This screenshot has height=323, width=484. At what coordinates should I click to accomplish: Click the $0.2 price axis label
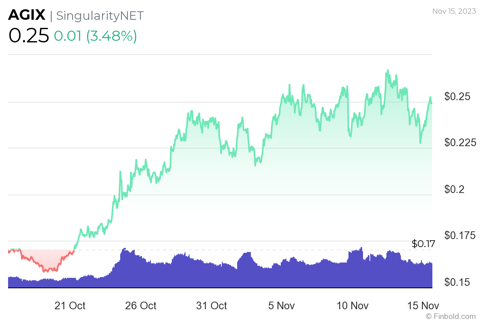point(455,189)
